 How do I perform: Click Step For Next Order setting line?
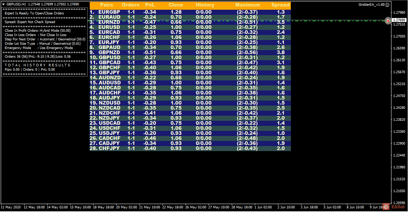pos(45,39)
